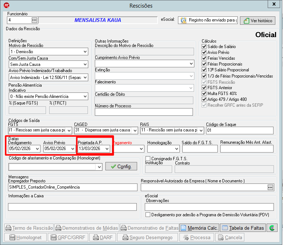283x245 pixels.
Task: Click Termo de Rescisão print button
Action: click(29, 228)
